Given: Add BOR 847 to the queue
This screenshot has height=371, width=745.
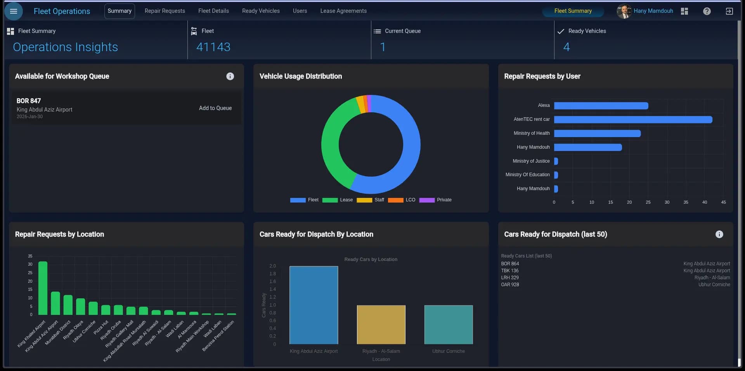Looking at the screenshot, I should [215, 108].
